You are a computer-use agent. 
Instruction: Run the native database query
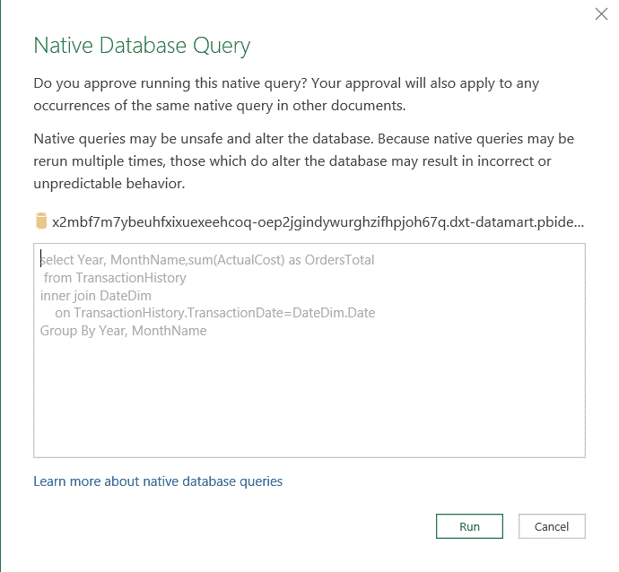coord(469,526)
